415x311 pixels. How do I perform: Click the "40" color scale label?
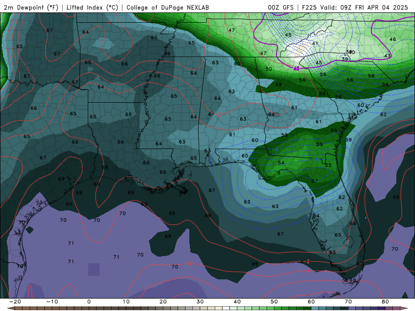237,302
